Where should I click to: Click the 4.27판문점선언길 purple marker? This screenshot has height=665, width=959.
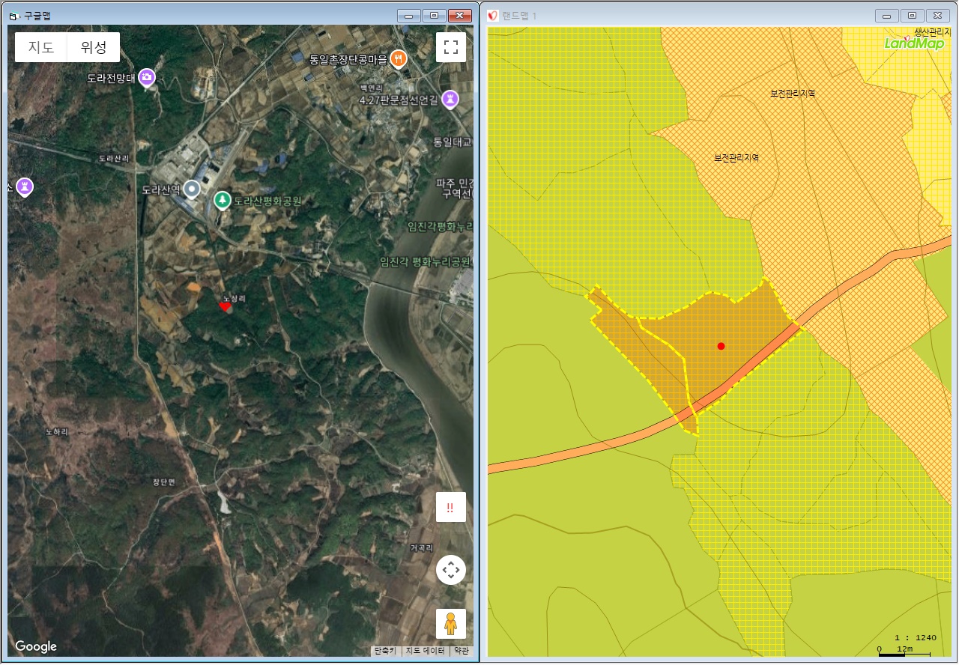[x=450, y=99]
